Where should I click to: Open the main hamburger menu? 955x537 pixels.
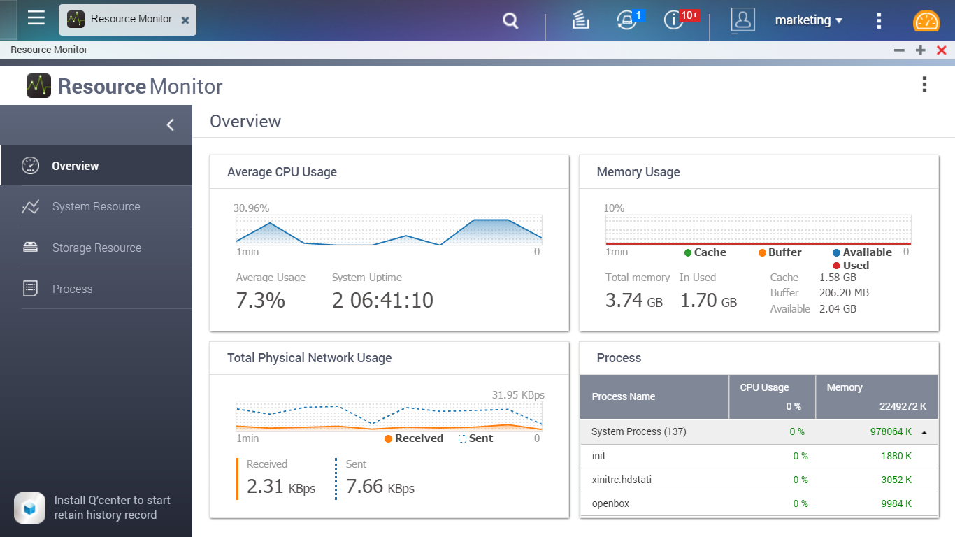(x=36, y=19)
